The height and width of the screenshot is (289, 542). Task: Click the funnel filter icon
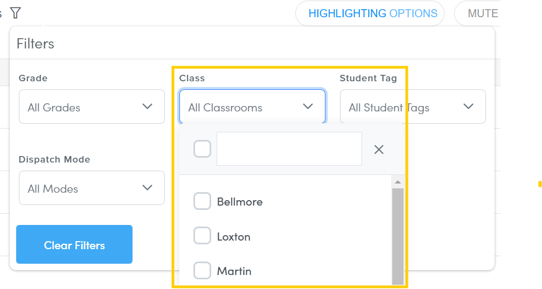pos(15,13)
